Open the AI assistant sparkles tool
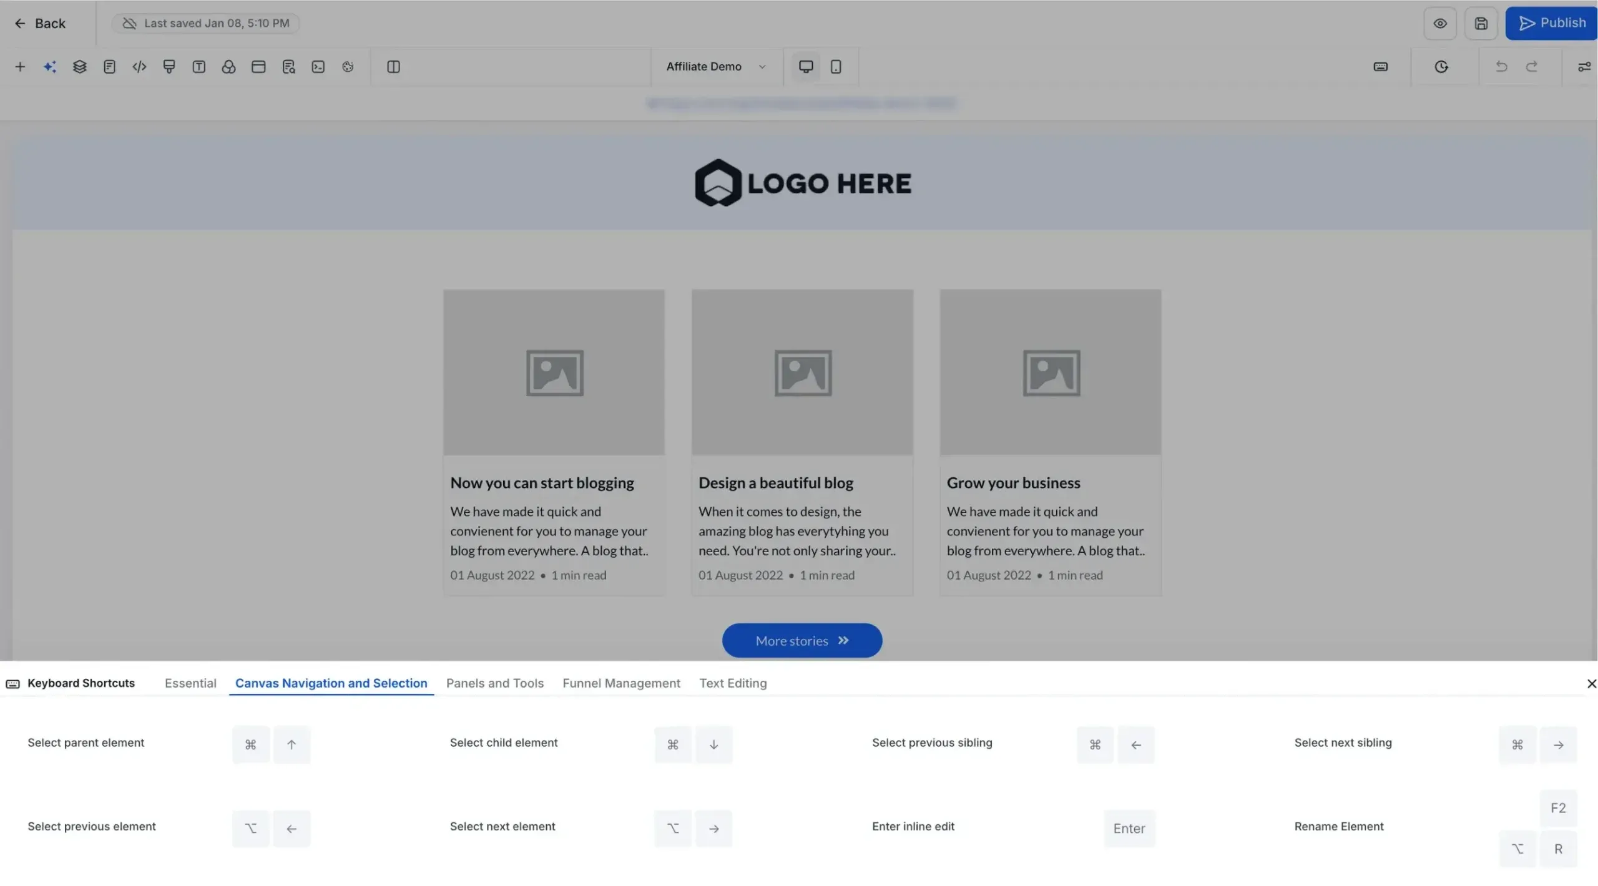Viewport: 1598px width, 886px height. [50, 66]
